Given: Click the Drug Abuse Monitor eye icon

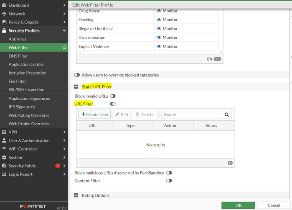Looking at the screenshot, I should pos(159,11).
